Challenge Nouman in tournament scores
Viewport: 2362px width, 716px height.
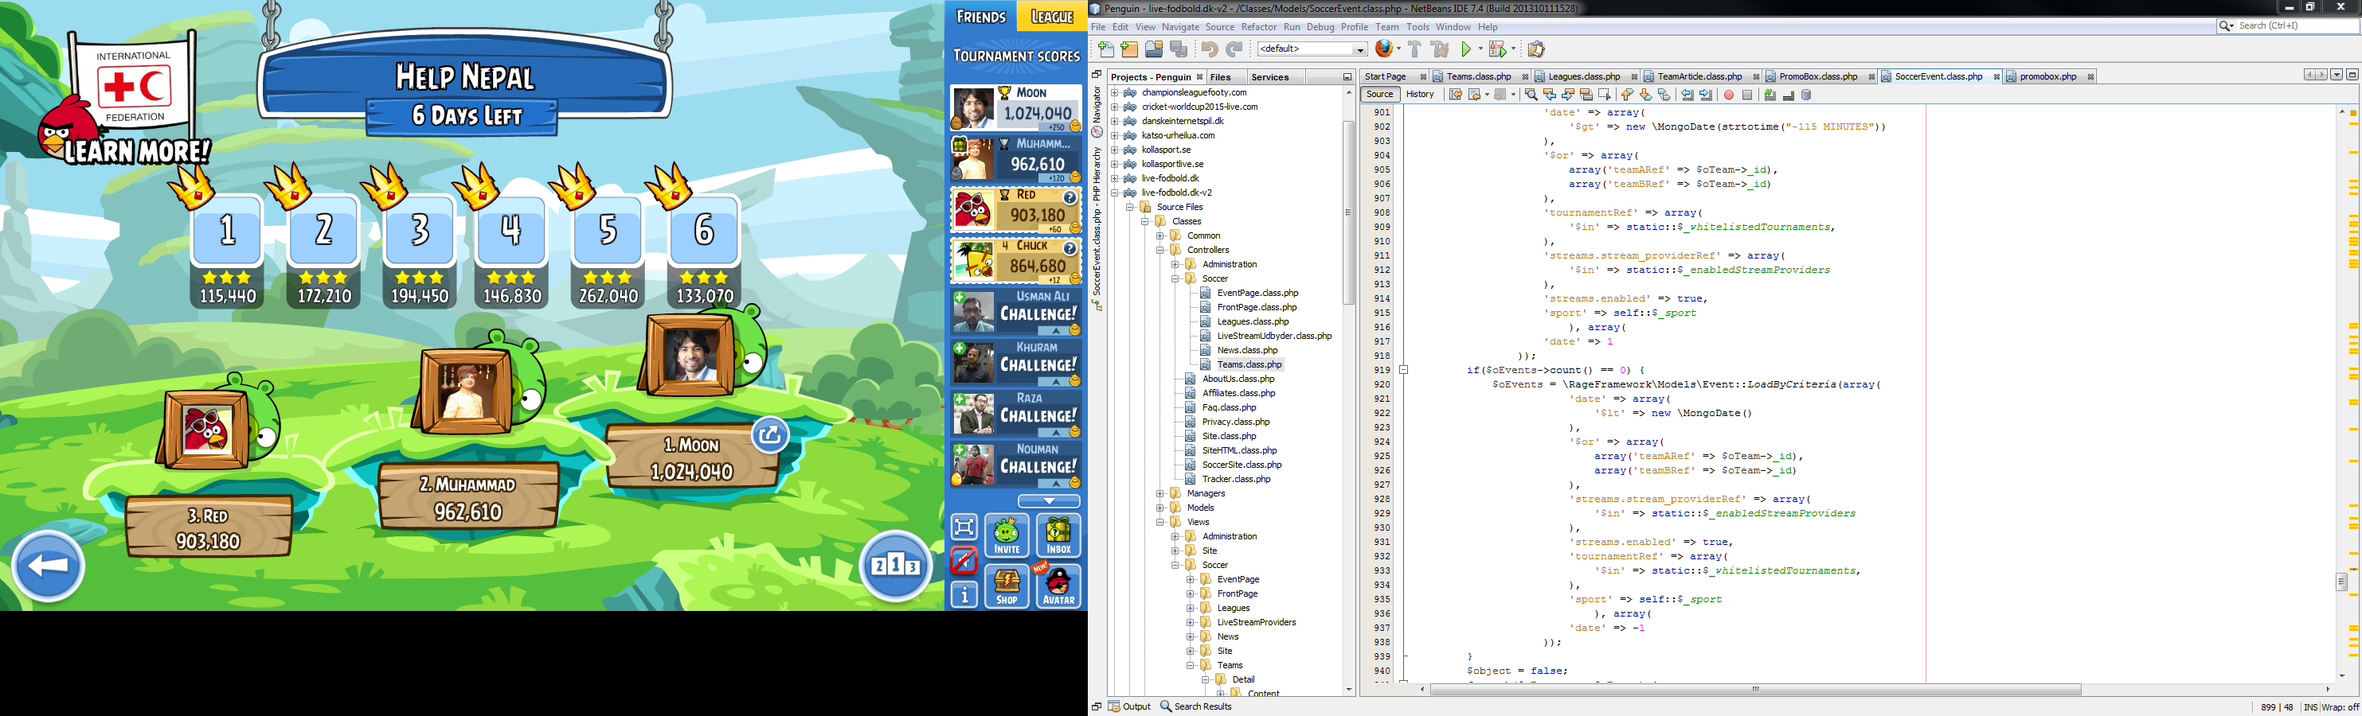(x=1016, y=466)
